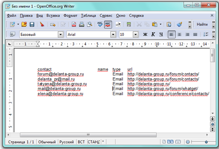Select align left
219x149 pixels.
[171, 34]
